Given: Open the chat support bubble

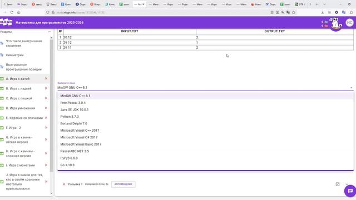Looking at the screenshot, I should pyautogui.click(x=350, y=191).
